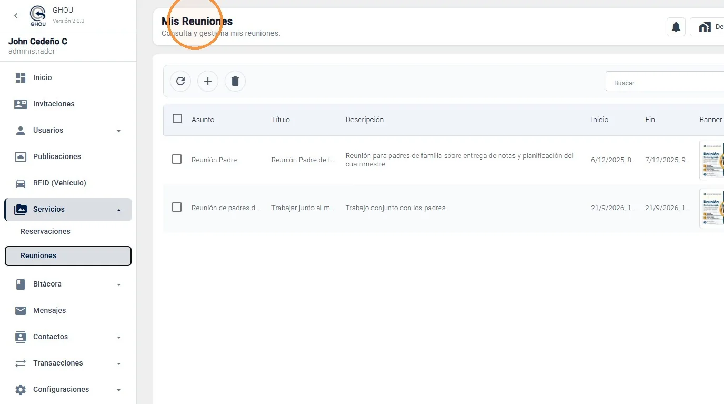
Task: Sort by the Asunto column header
Action: [203, 120]
